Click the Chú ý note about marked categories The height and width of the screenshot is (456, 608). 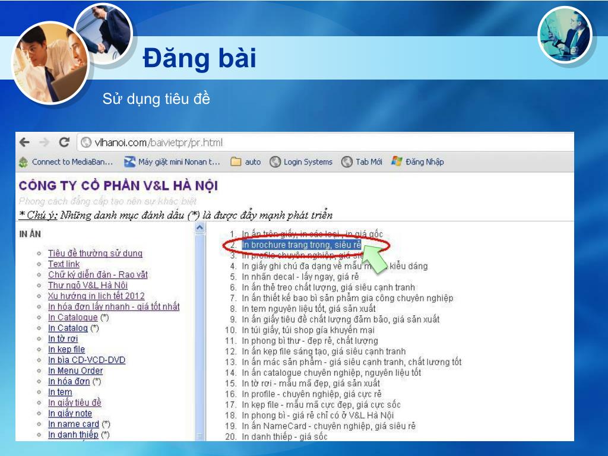(x=176, y=215)
